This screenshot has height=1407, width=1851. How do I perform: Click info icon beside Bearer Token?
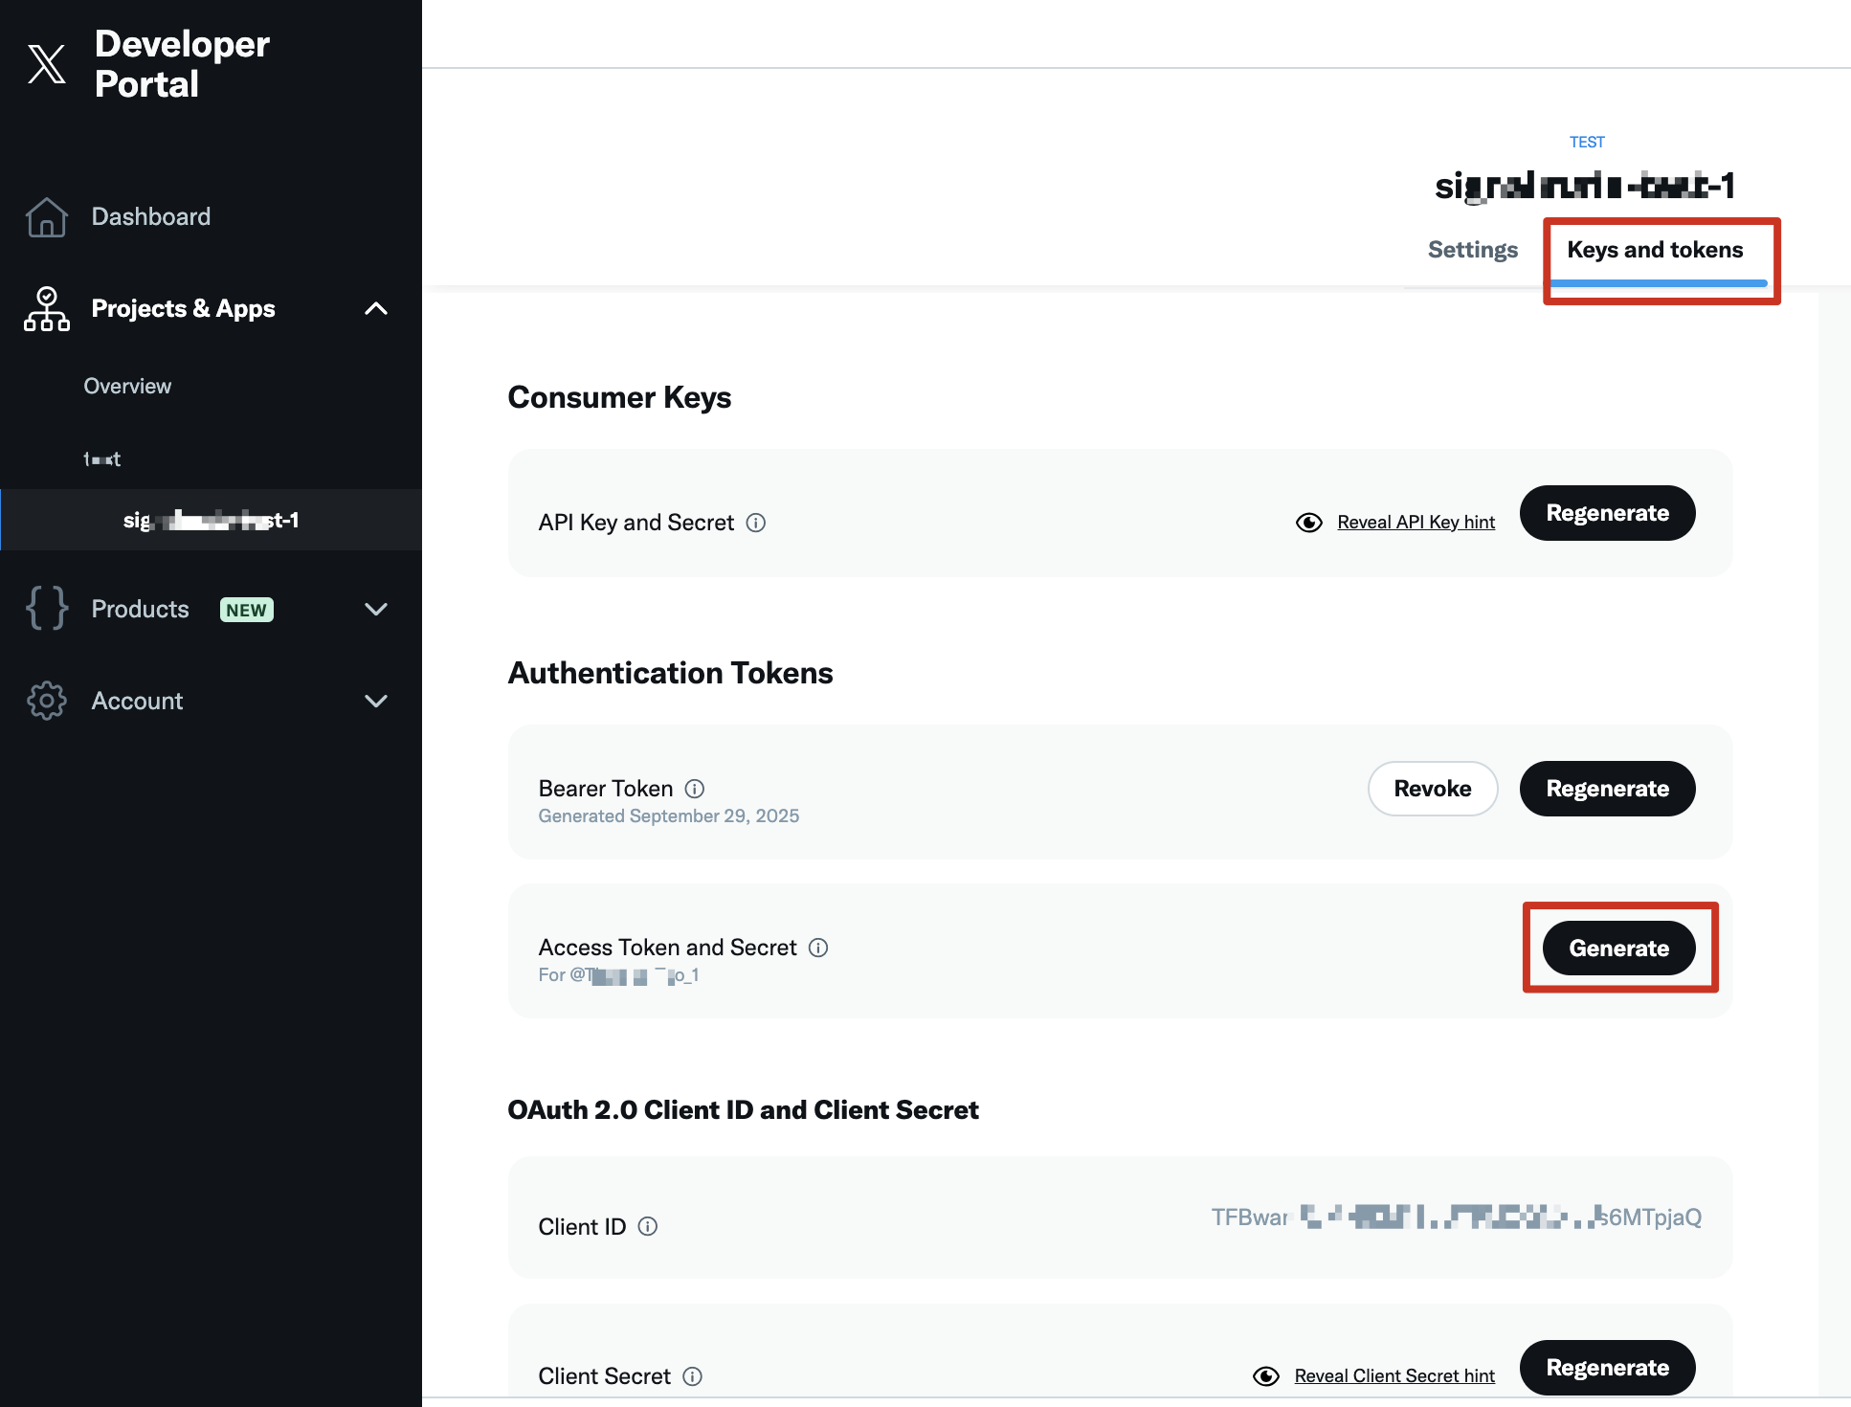click(695, 789)
